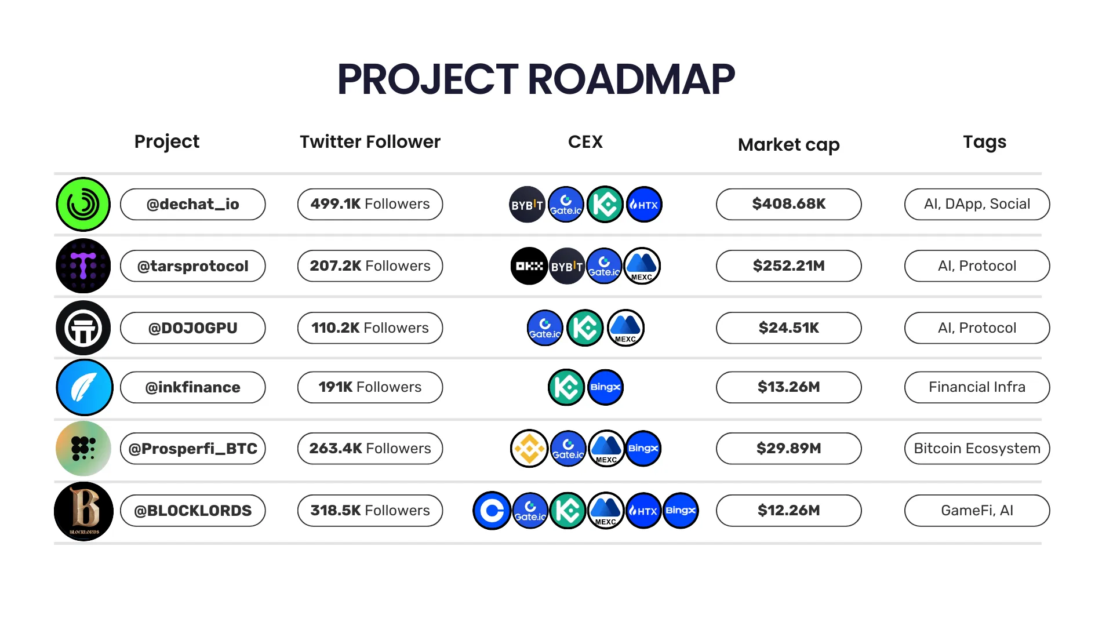This screenshot has height=626, width=1113.
Task: Select the DOJOGPU torii gate logo
Action: (83, 328)
